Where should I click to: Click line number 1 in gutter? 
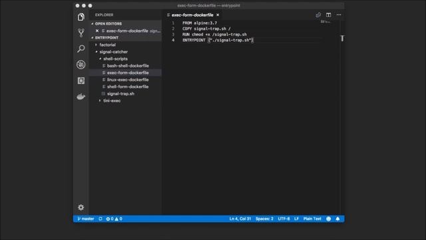(x=173, y=23)
